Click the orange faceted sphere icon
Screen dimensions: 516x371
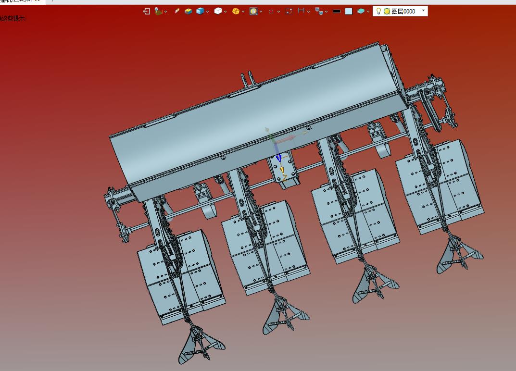236,12
